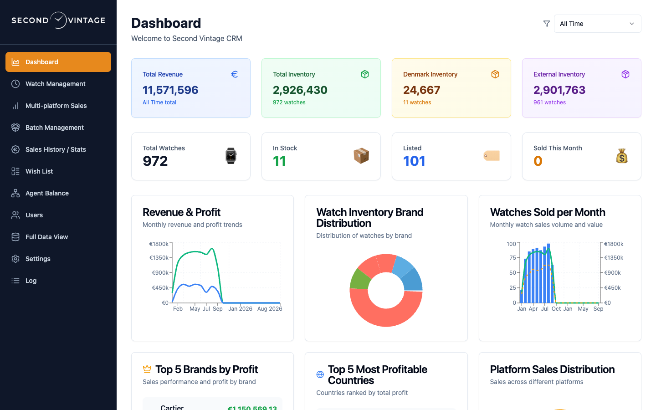Open the All Time period dropdown
This screenshot has height=410, width=656.
tap(597, 24)
